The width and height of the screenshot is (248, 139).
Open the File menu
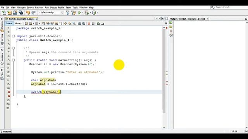[2, 7]
